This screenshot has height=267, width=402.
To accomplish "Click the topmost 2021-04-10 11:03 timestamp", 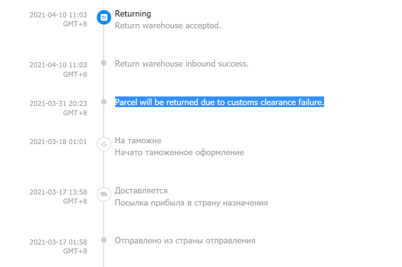I will pos(58,15).
